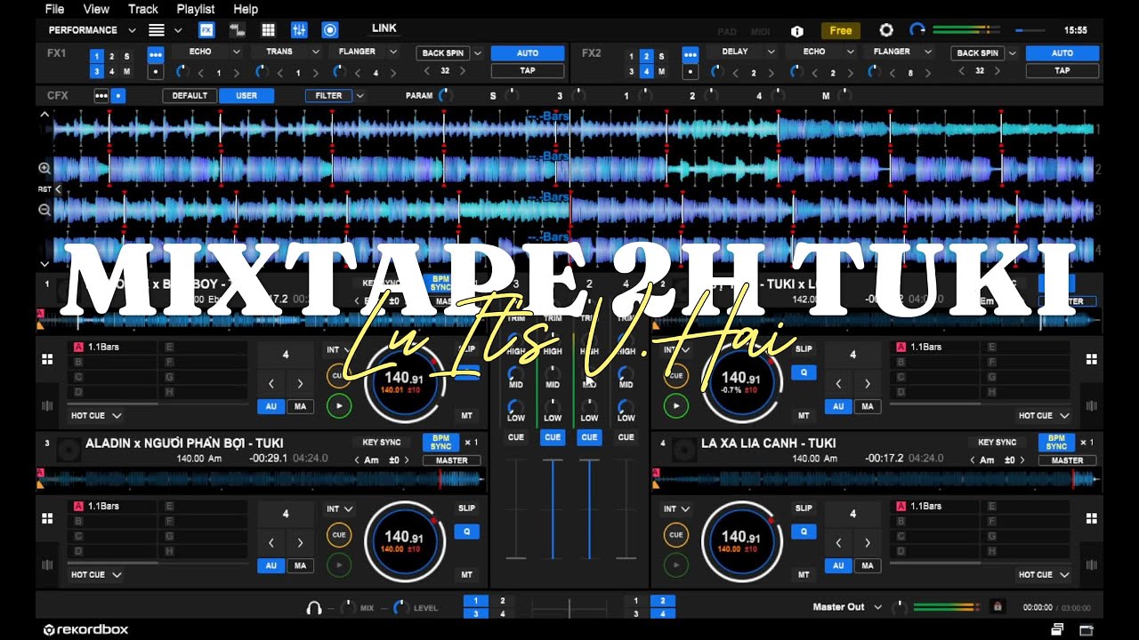
Task: Open the Track menu
Action: pos(143,9)
